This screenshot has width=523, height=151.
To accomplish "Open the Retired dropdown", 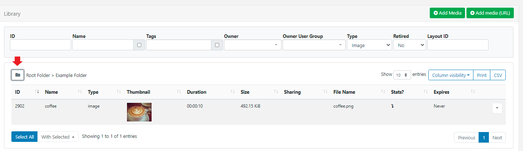I will 409,45.
